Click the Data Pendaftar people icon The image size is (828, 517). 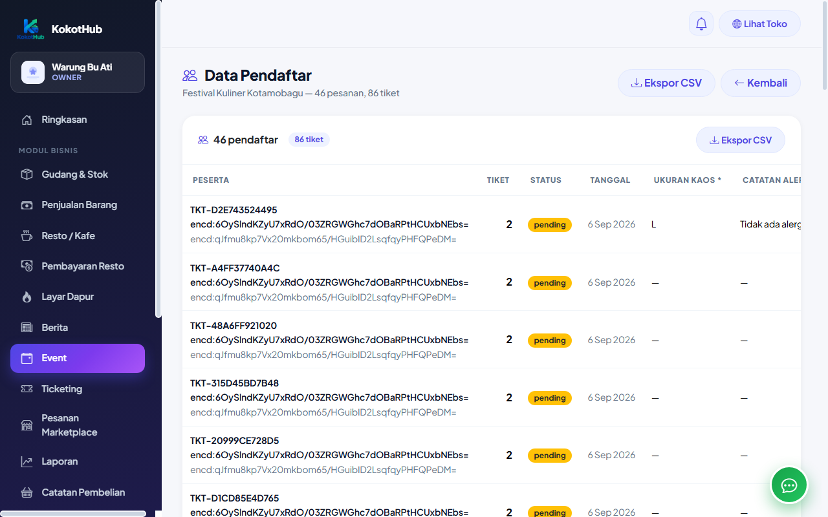[x=190, y=76]
